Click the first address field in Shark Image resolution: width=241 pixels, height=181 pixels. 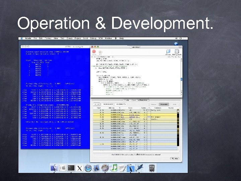tap(108, 104)
